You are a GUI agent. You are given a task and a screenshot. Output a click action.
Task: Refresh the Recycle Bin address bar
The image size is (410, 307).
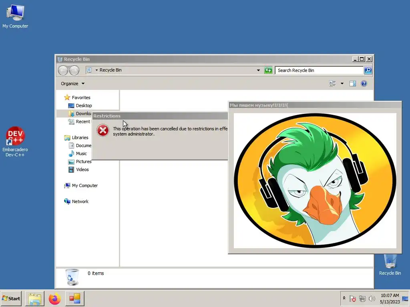268,70
